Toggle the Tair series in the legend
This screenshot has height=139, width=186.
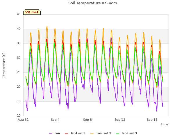55,133
